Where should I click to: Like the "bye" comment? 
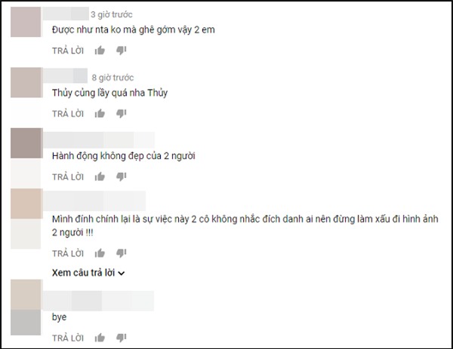click(100, 338)
